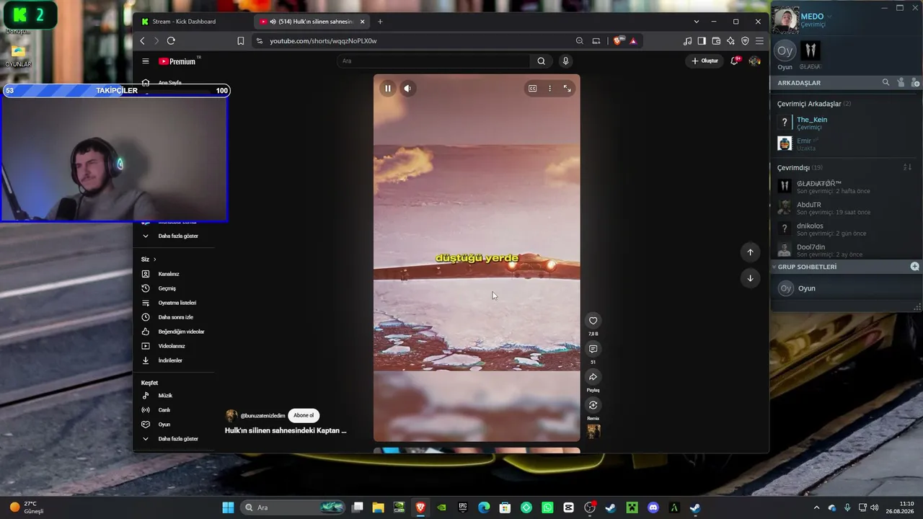The width and height of the screenshot is (923, 519).
Task: Open Brave Leo AI assistant icon
Action: (730, 41)
